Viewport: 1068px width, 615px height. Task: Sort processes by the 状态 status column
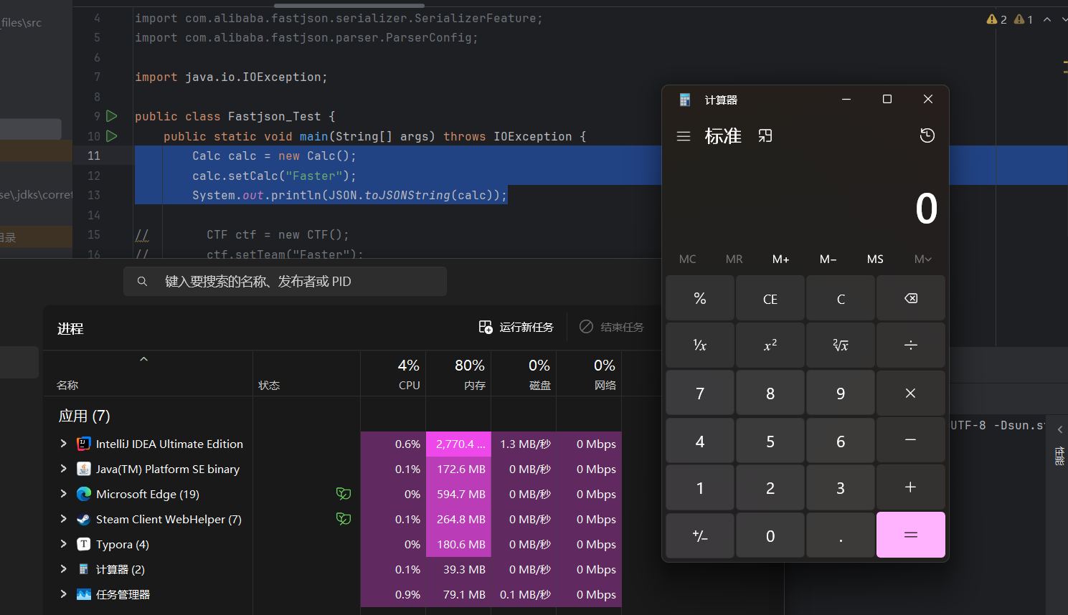269,385
